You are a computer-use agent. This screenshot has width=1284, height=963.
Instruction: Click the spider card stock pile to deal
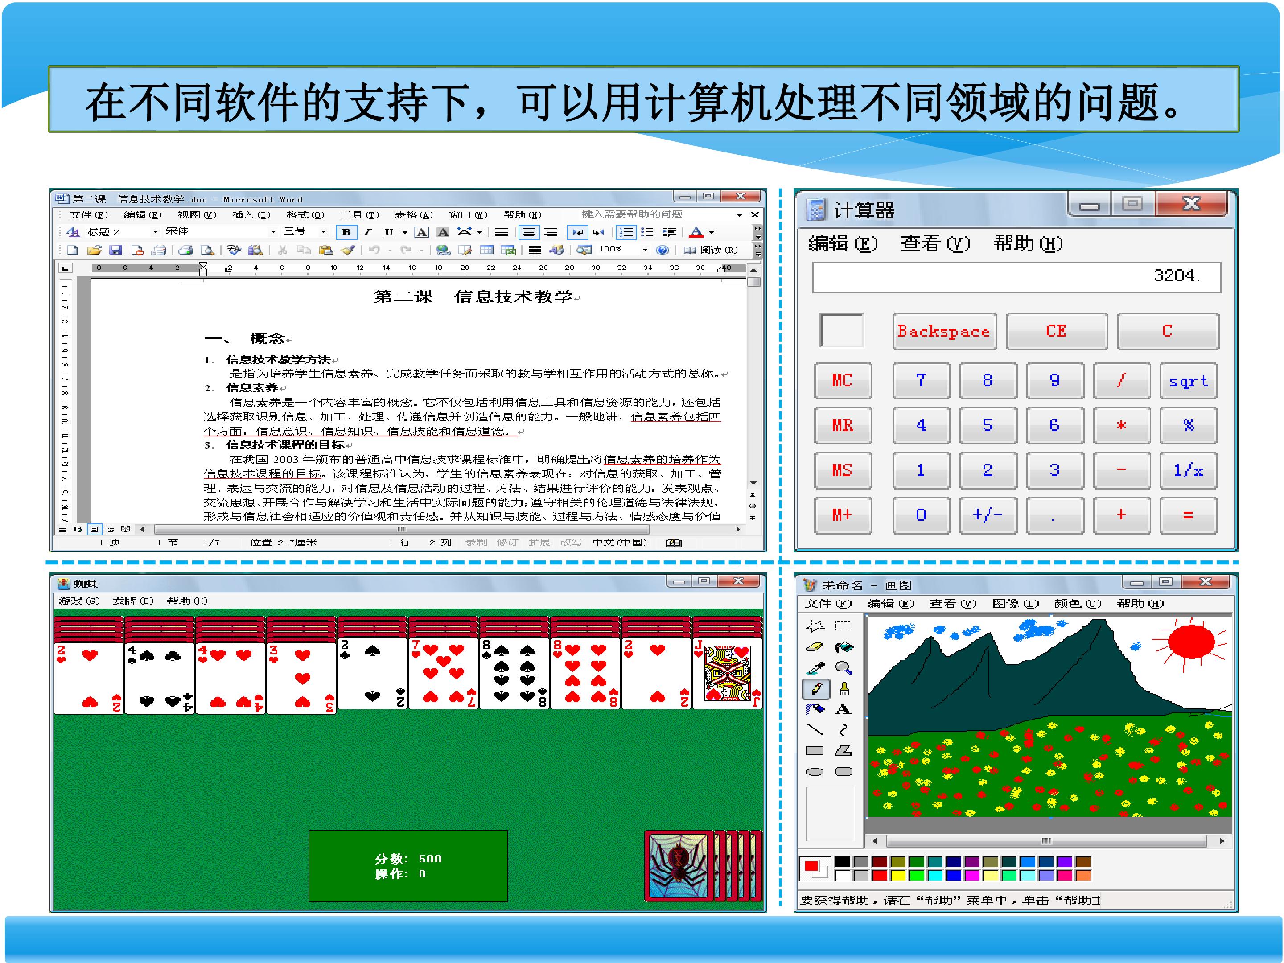703,865
